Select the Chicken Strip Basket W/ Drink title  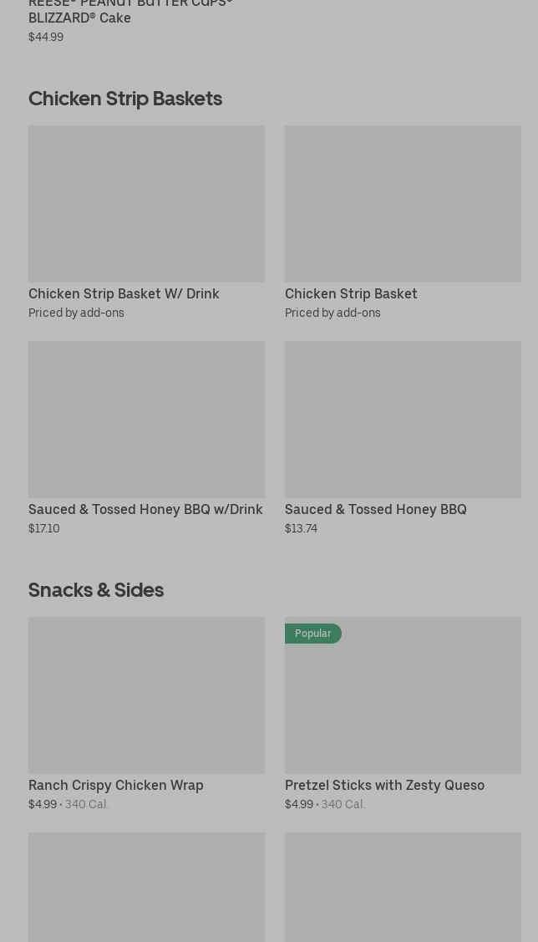[x=124, y=293]
